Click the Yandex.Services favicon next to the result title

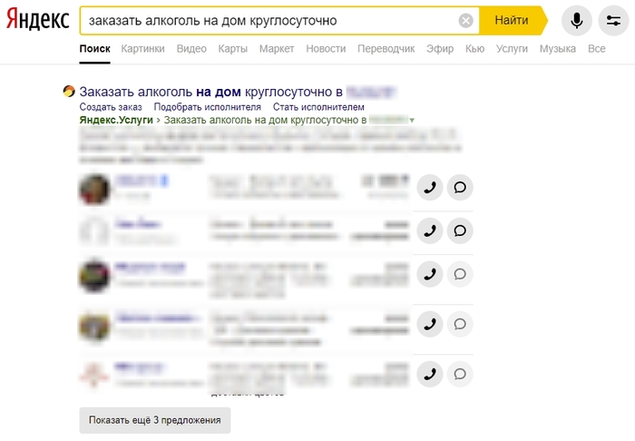[69, 92]
